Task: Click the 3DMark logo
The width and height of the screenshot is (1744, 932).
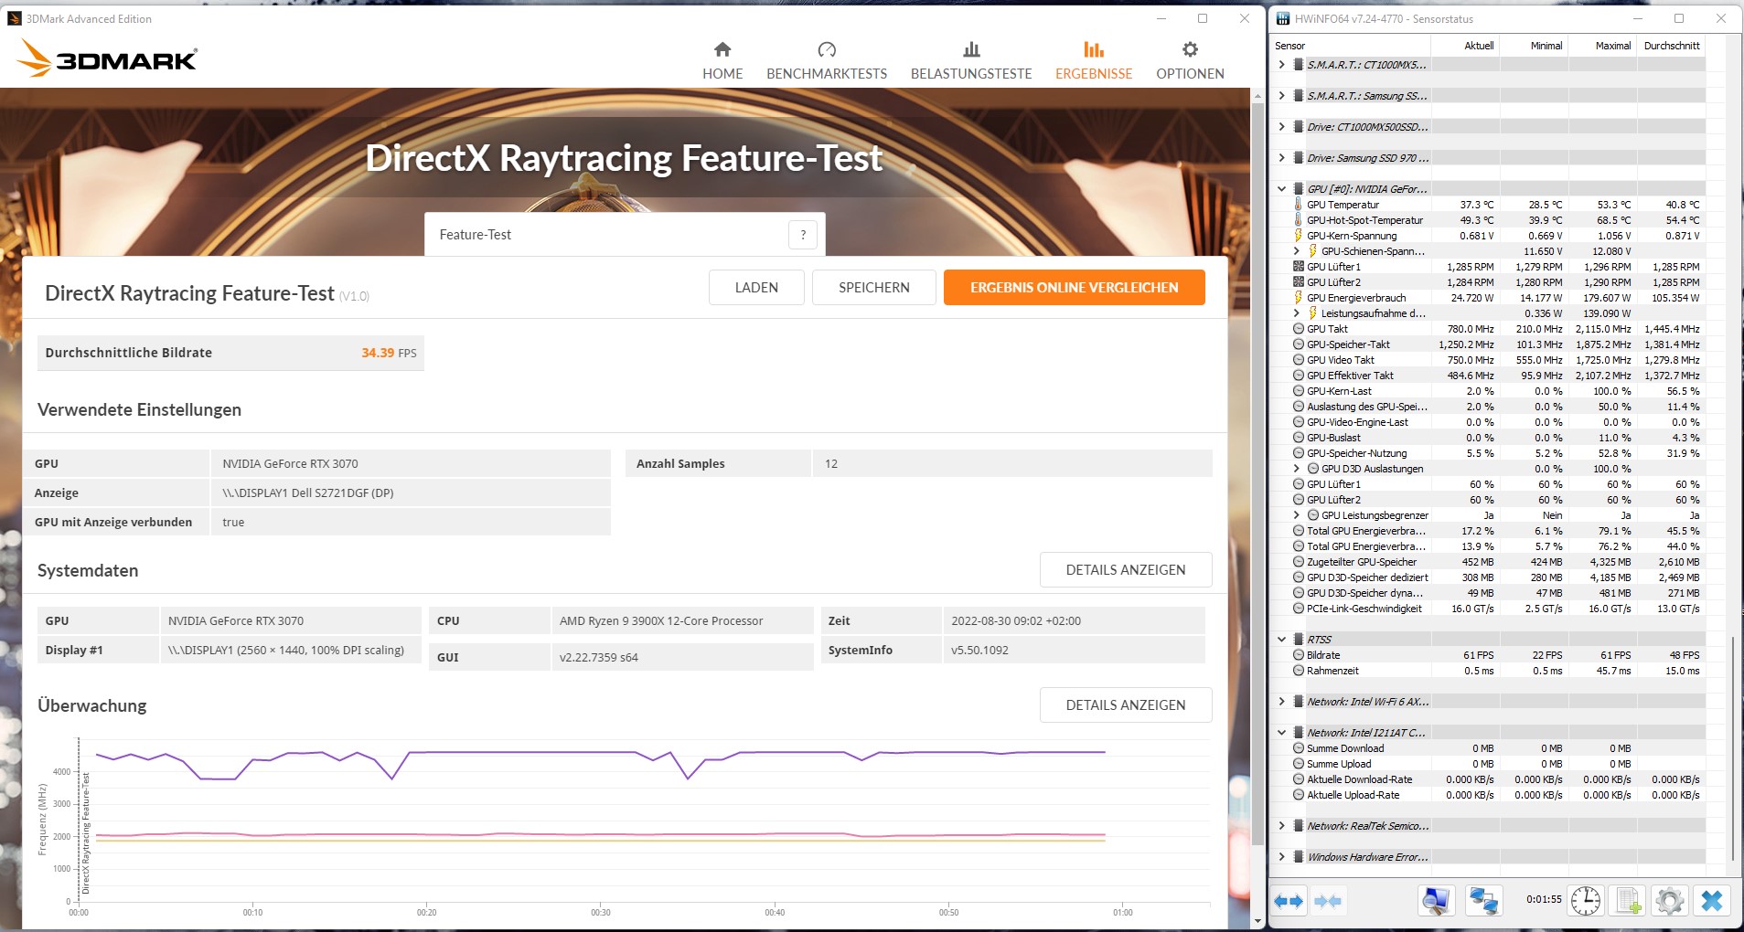Action: tap(107, 58)
